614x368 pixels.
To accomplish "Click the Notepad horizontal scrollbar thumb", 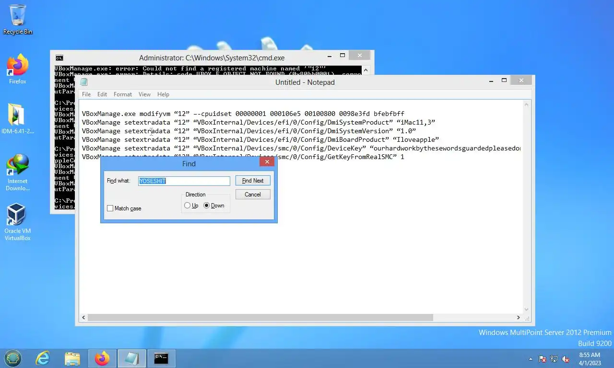I will tap(260, 317).
